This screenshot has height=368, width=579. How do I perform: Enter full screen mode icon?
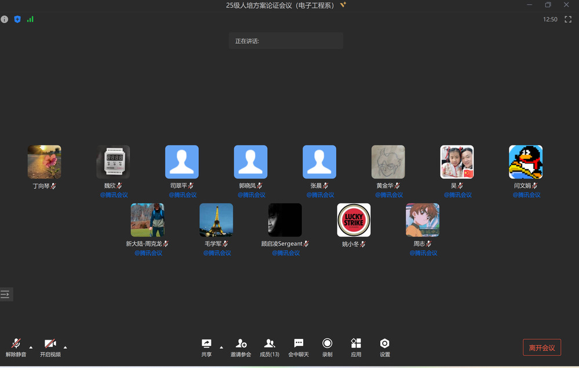568,19
